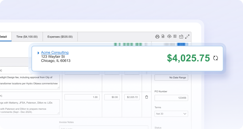The height and width of the screenshot is (129, 243).
Task: Select the amount field showing $2,025.72
Action: pos(132,97)
